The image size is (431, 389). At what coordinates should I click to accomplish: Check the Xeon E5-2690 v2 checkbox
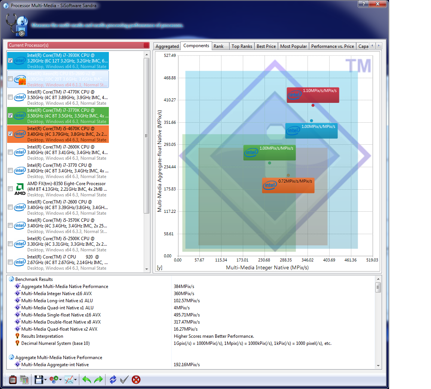tap(10, 79)
